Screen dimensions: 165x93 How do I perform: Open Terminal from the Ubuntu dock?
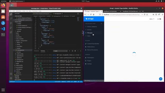(x=3, y=35)
